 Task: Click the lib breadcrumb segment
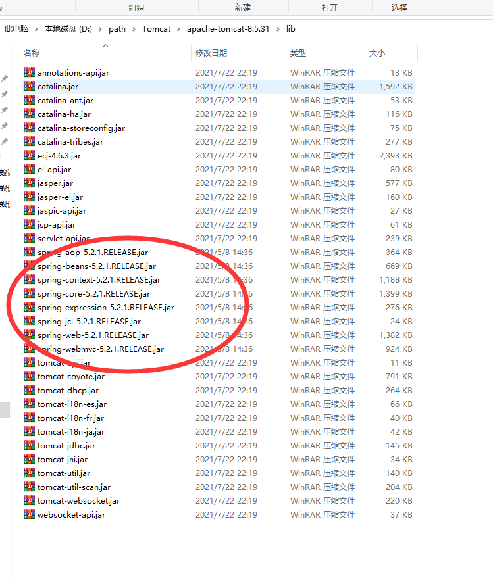pyautogui.click(x=291, y=29)
